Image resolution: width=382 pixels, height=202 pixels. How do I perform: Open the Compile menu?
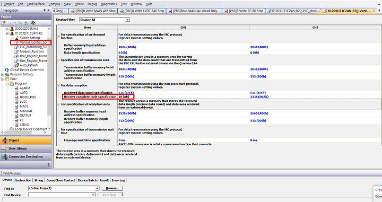point(54,4)
